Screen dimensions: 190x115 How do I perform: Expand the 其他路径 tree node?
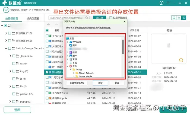[6, 33]
